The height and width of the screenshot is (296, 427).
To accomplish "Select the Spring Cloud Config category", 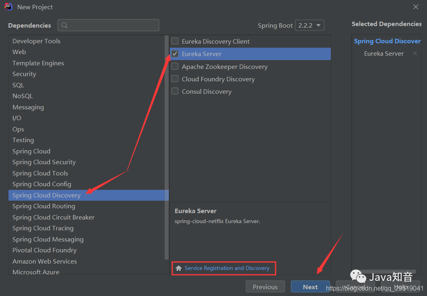I will tap(87, 184).
